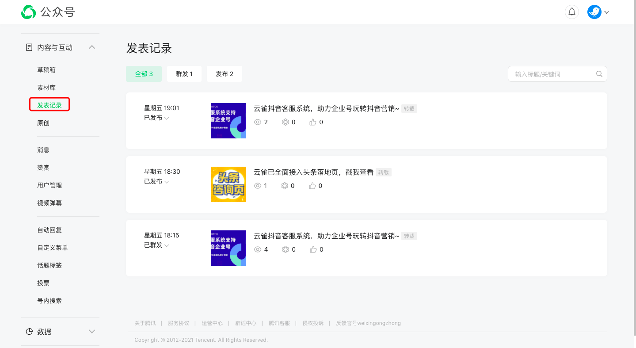This screenshot has width=636, height=348.
Task: Open 草稿箱 in the sidebar
Action: [x=46, y=70]
